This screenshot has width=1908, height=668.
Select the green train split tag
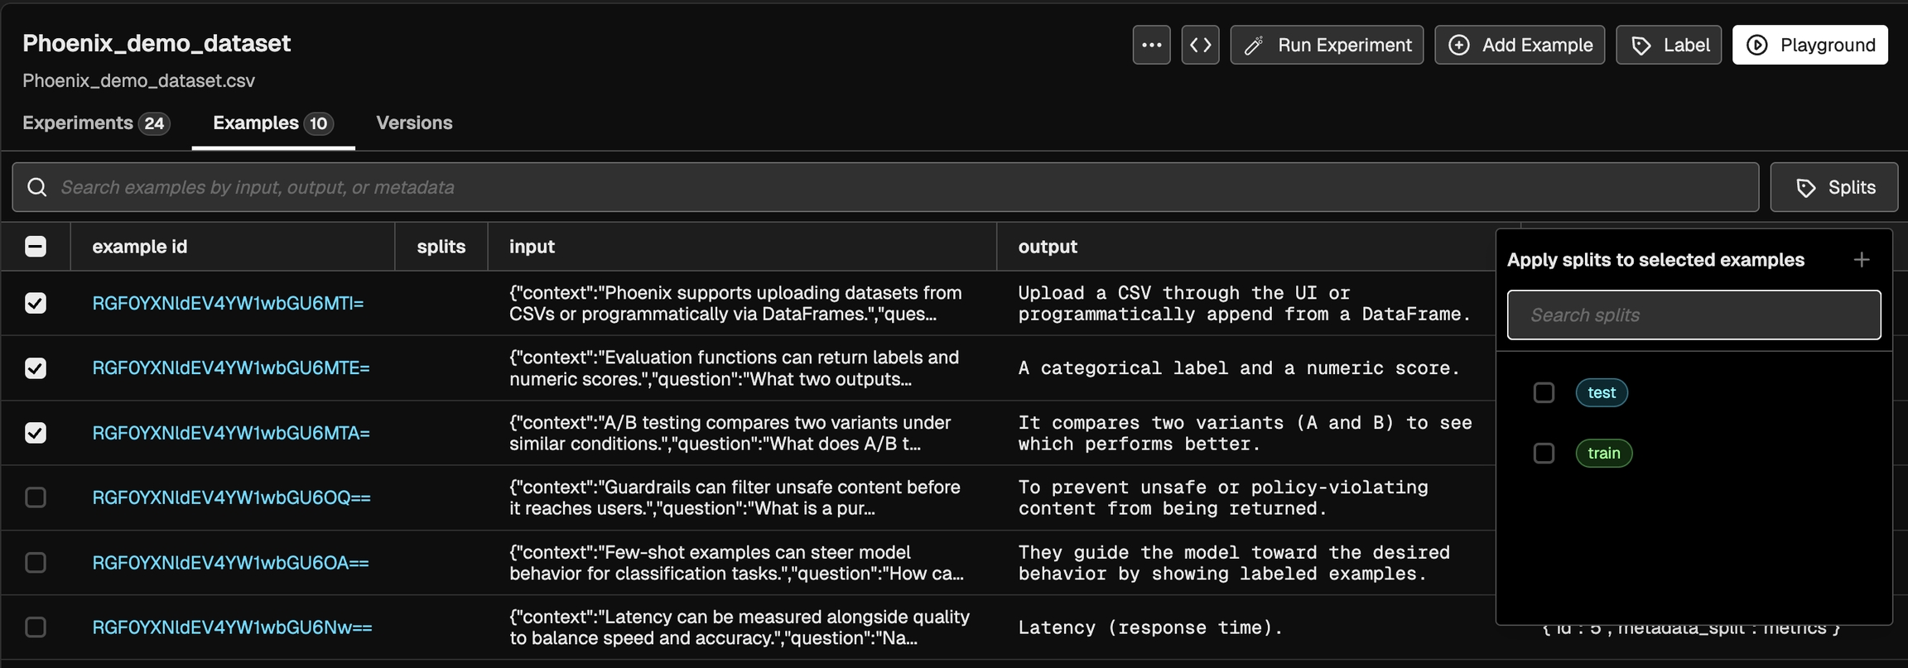pyautogui.click(x=1603, y=453)
